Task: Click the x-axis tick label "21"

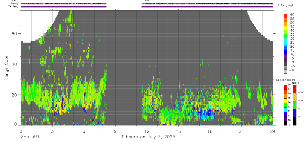Action: (x=241, y=131)
